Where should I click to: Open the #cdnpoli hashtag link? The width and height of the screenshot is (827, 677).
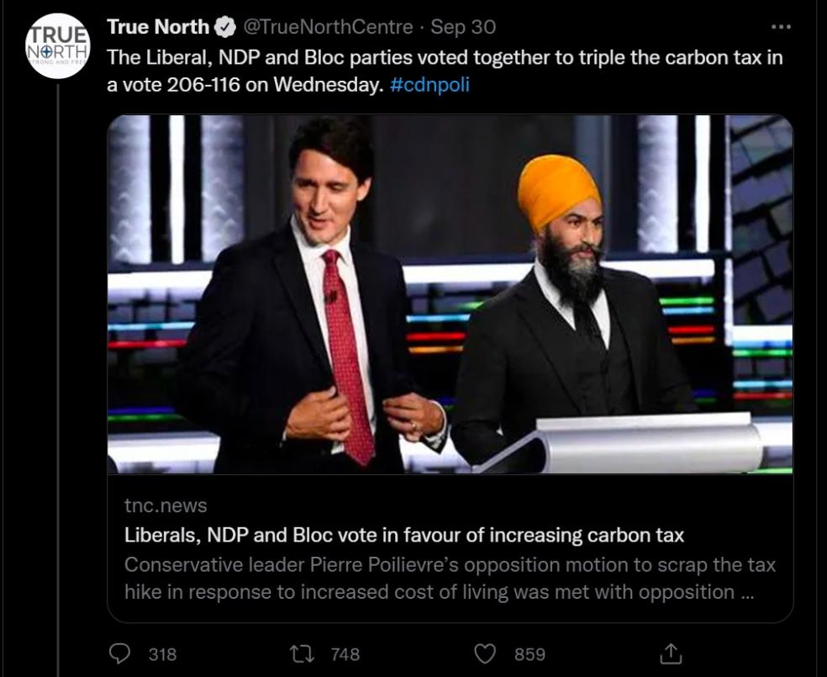[429, 85]
